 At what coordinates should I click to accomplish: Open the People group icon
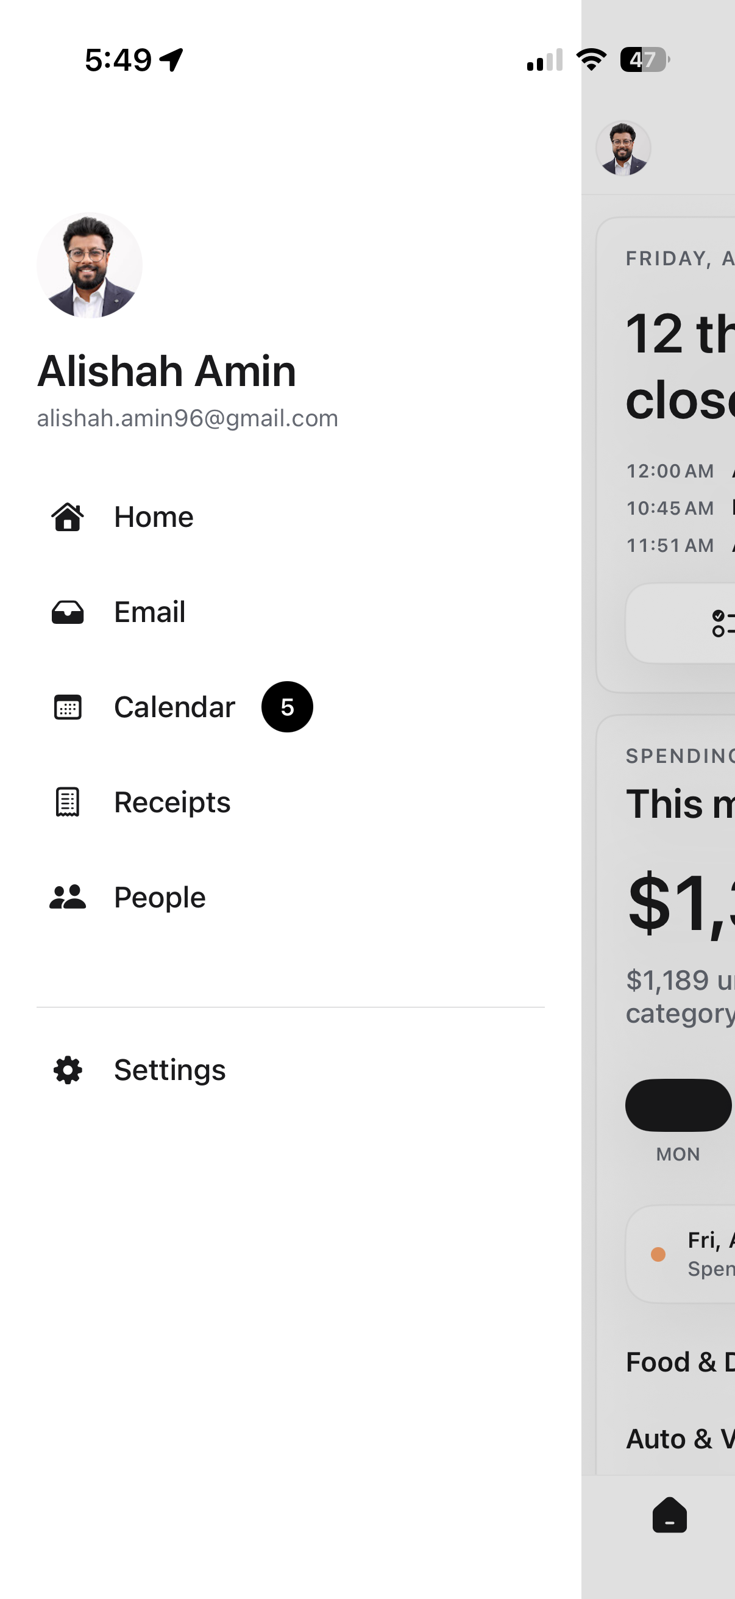click(x=68, y=897)
